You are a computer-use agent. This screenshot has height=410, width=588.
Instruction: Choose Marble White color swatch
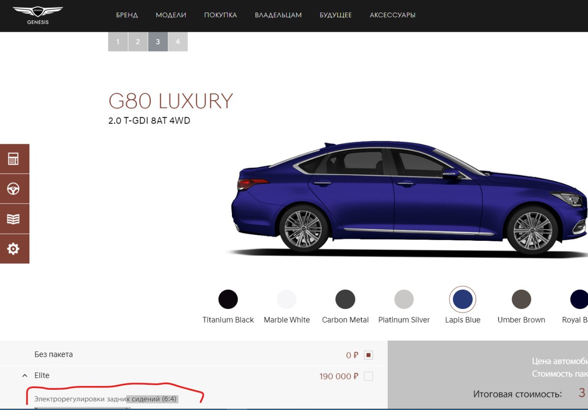tap(287, 299)
